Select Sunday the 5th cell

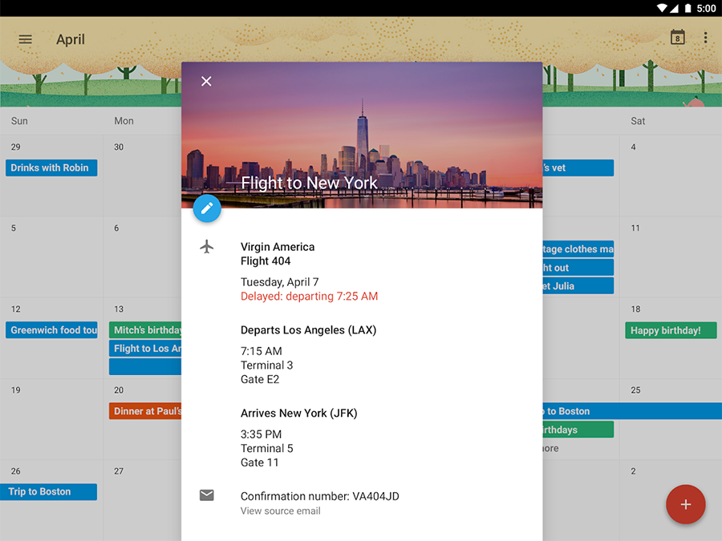pos(51,256)
